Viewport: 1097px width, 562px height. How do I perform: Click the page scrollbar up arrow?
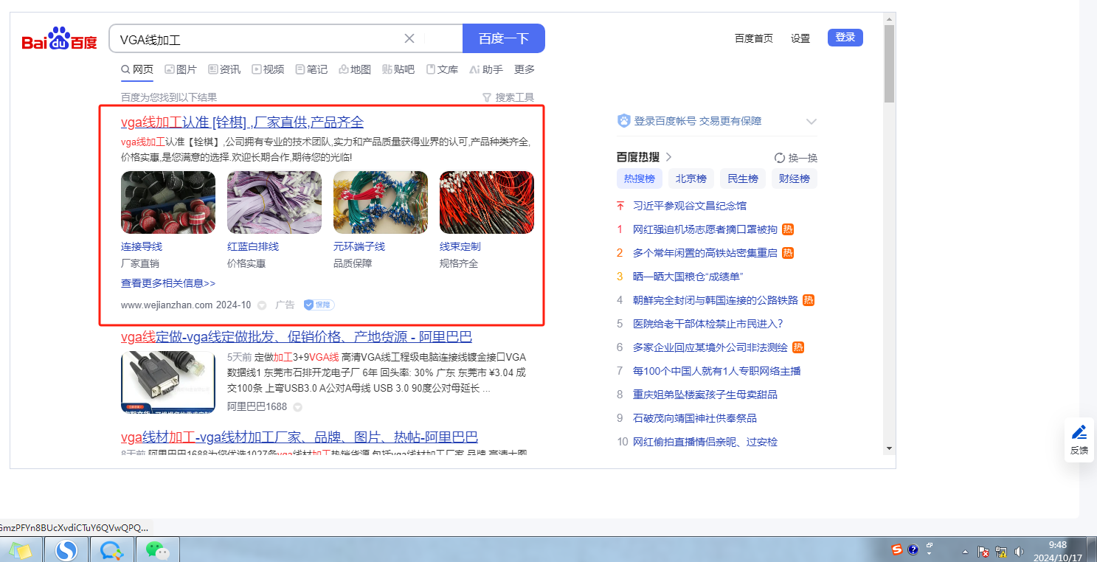click(889, 18)
